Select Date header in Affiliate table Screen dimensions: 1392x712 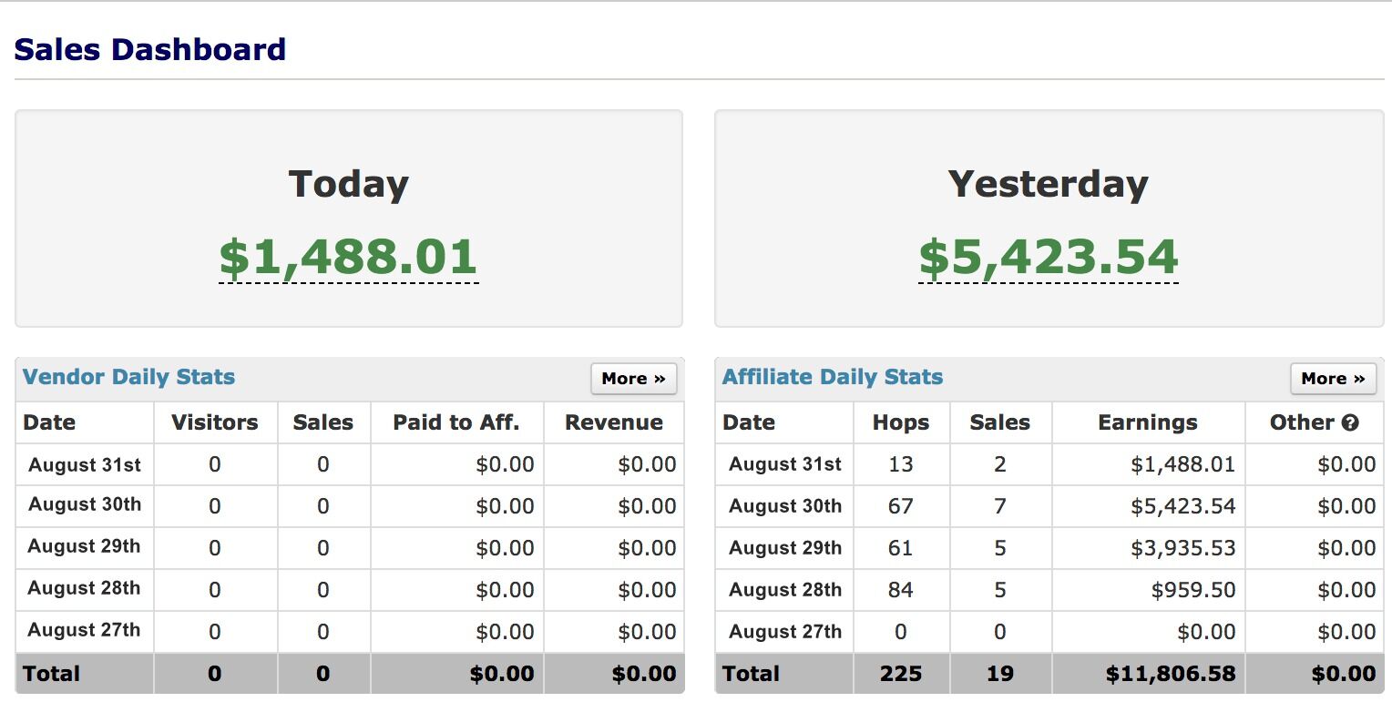[x=749, y=422]
